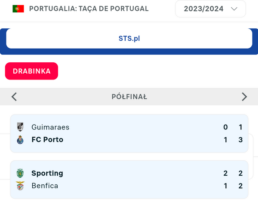This screenshot has width=258, height=202.
Task: Open the Sporting vs Benfica match card
Action: (129, 180)
